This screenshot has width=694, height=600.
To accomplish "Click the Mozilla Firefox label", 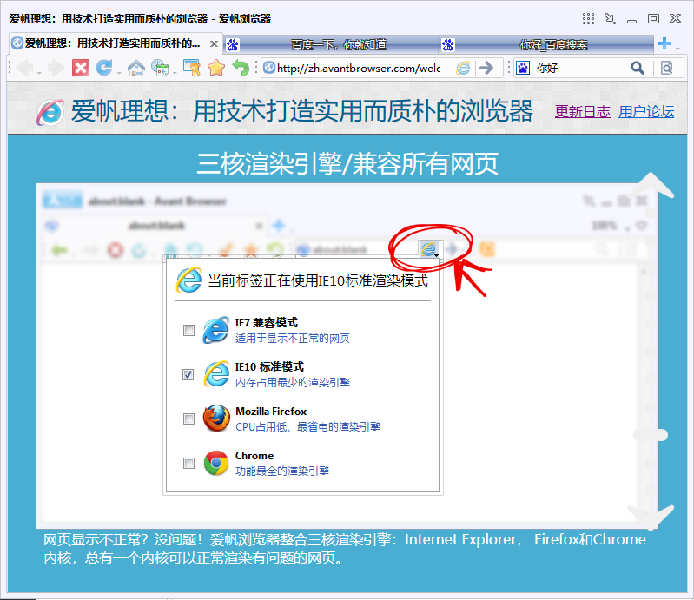I will (271, 412).
